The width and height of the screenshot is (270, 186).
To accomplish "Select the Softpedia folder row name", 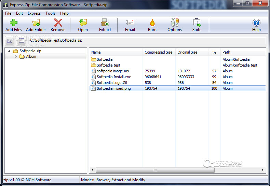I will (105, 59).
